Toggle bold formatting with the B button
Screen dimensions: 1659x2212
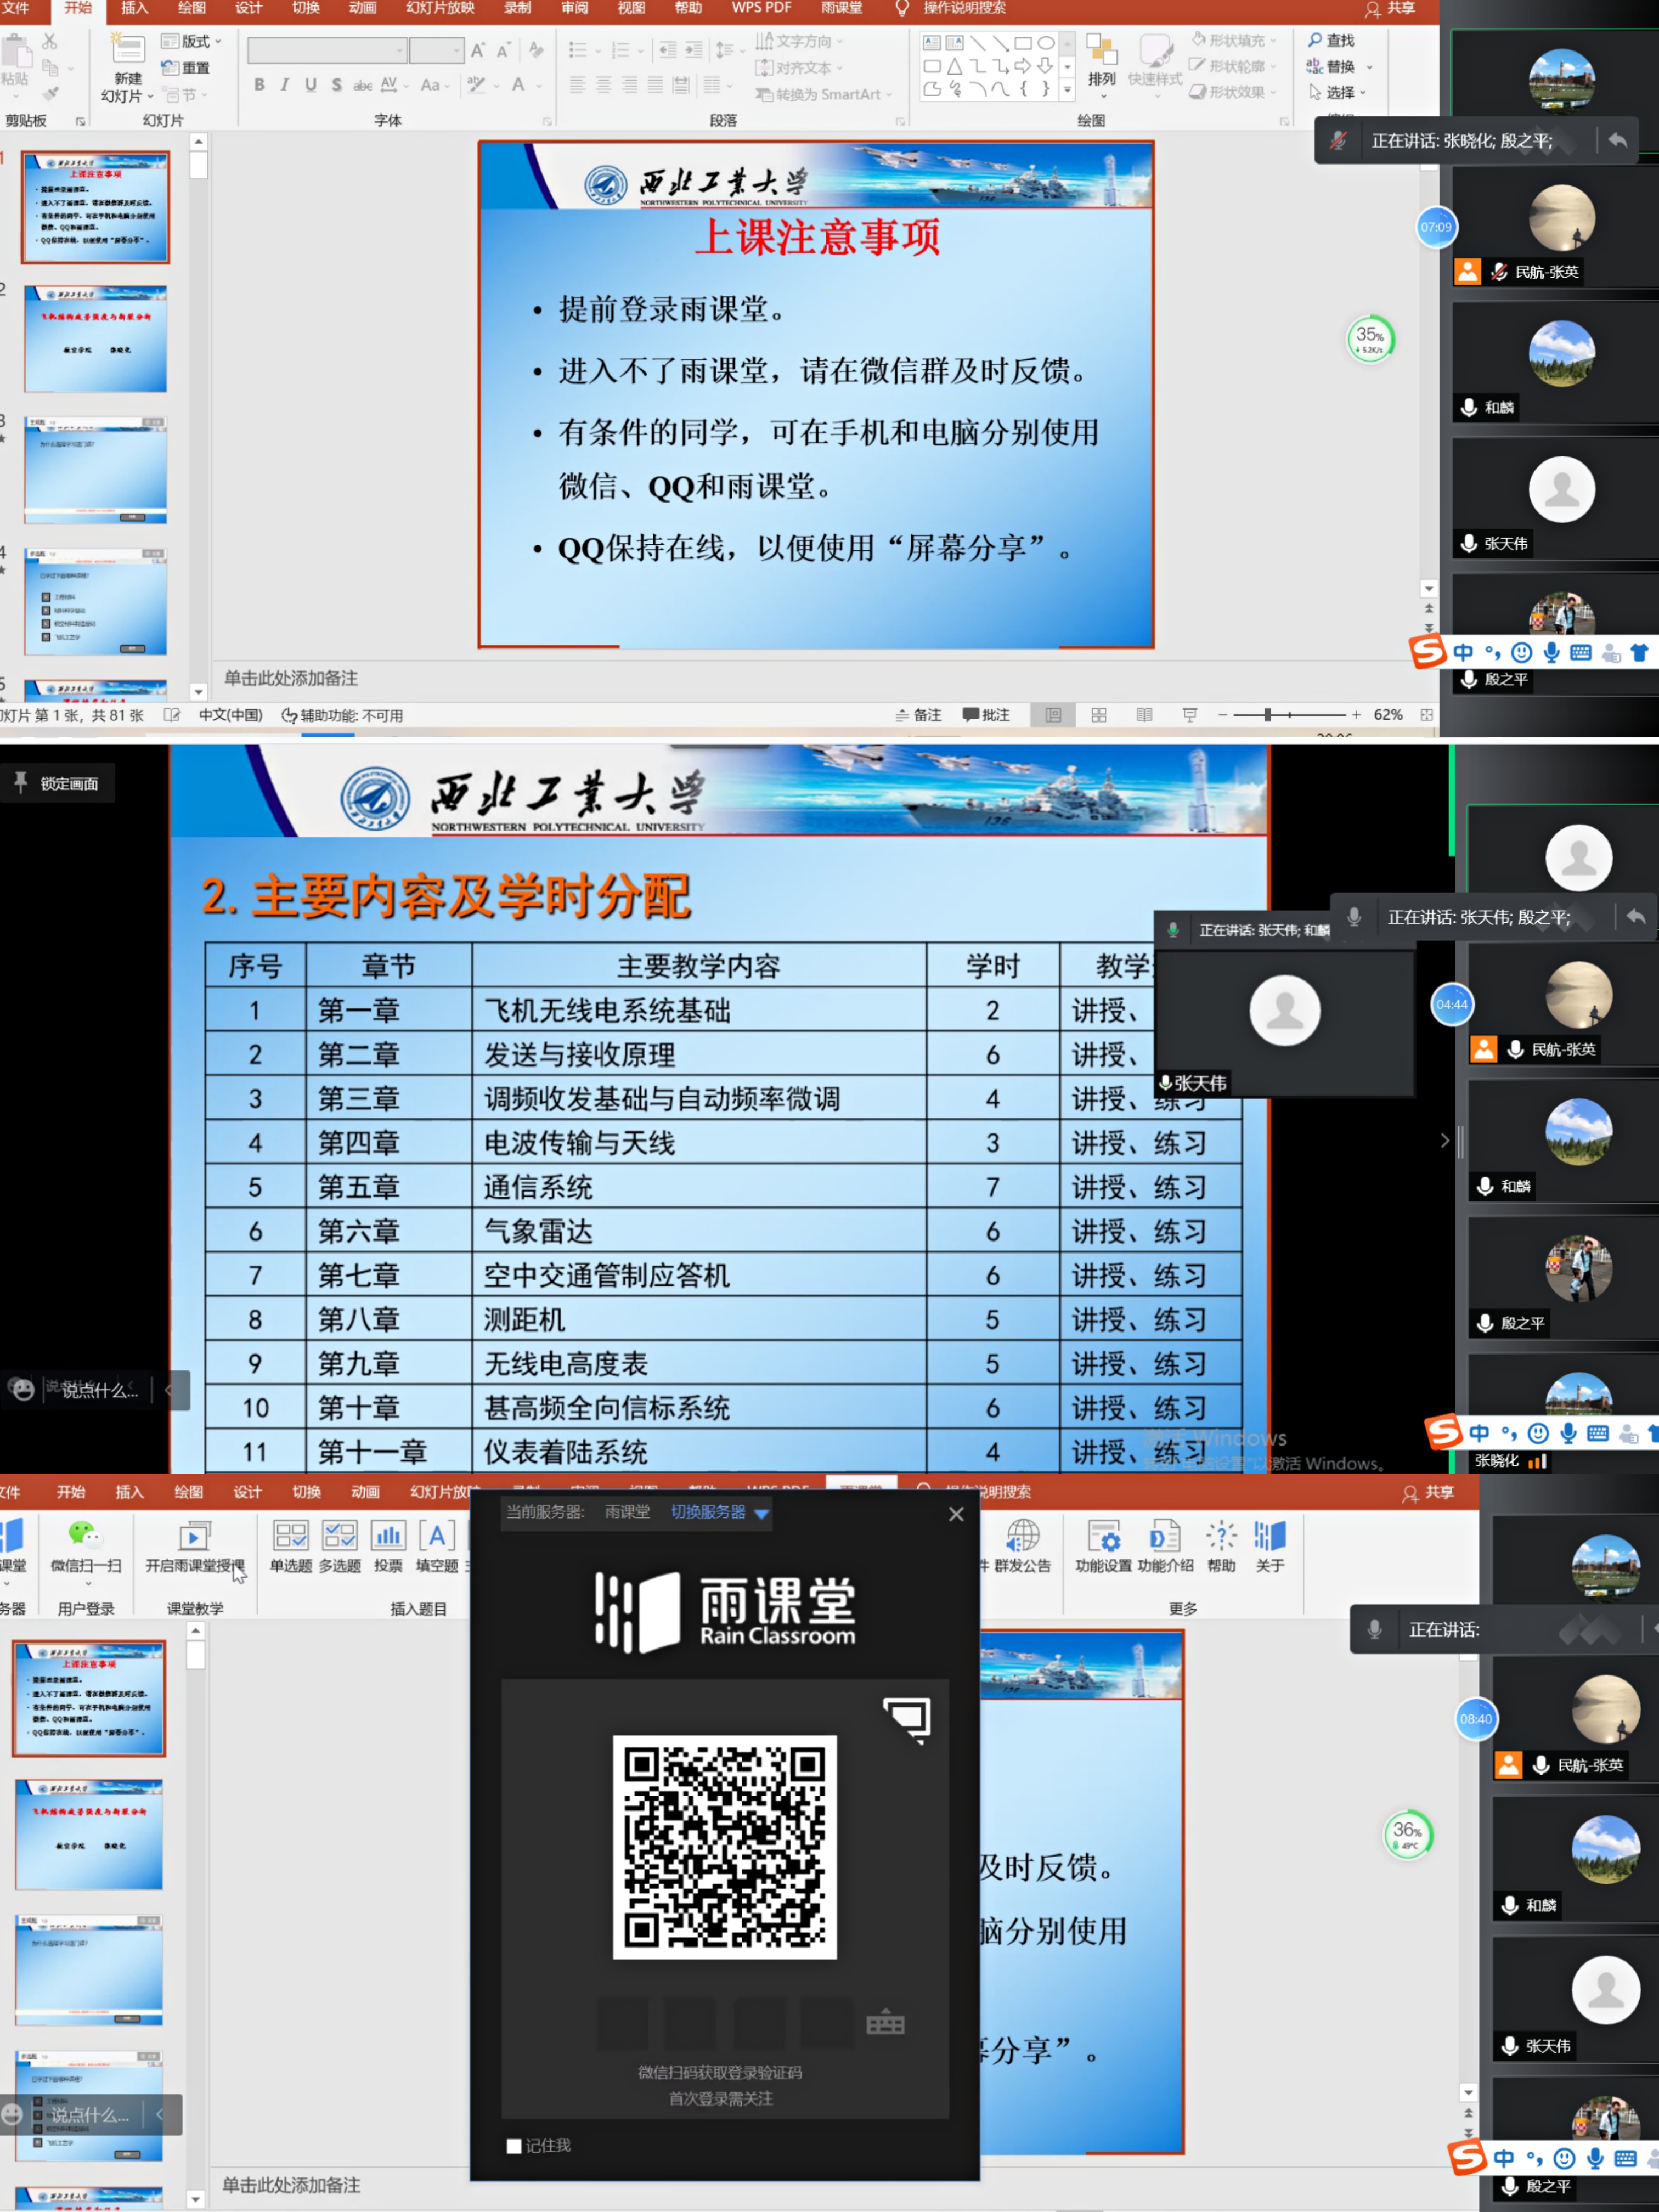[259, 85]
